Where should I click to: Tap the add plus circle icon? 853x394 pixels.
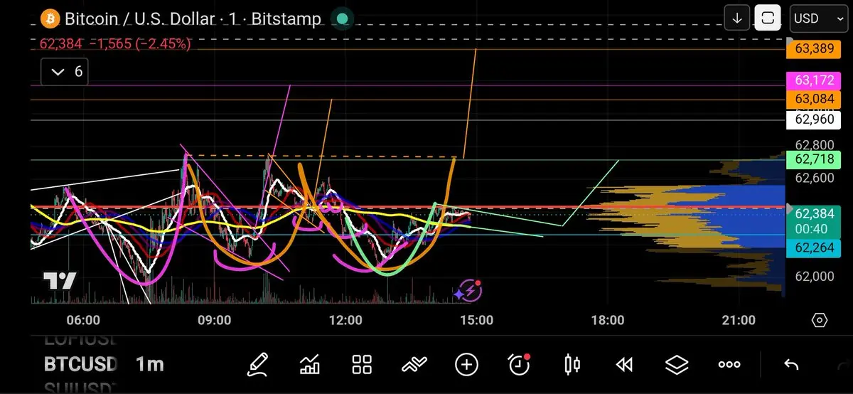tap(466, 365)
